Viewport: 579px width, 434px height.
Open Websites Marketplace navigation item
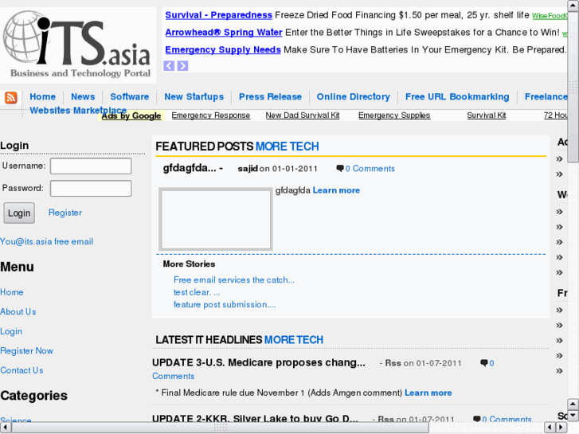(x=78, y=111)
